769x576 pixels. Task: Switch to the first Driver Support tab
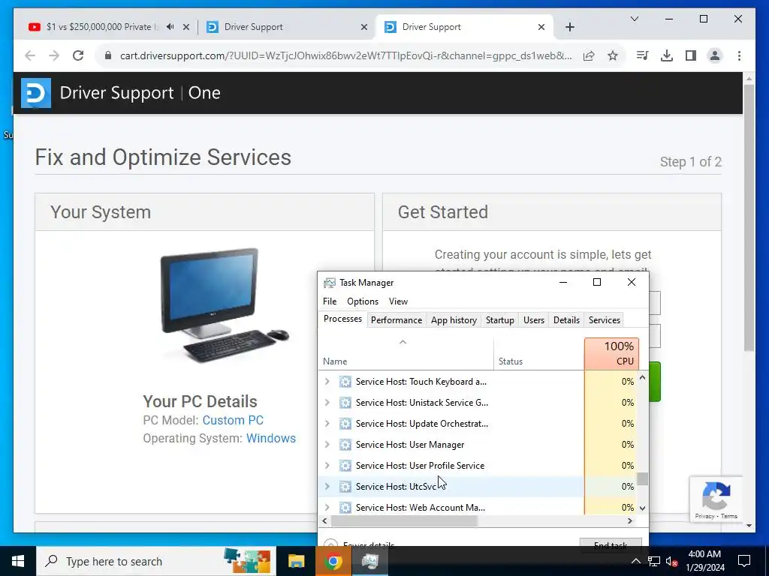[x=287, y=27]
